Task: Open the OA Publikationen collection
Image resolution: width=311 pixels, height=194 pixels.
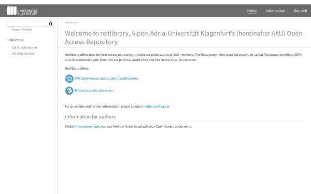Action: pyautogui.click(x=24, y=48)
